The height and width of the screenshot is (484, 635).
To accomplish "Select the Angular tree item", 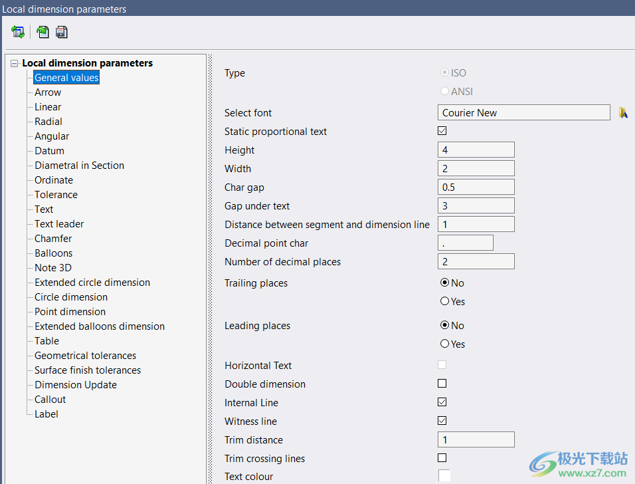I will click(52, 136).
